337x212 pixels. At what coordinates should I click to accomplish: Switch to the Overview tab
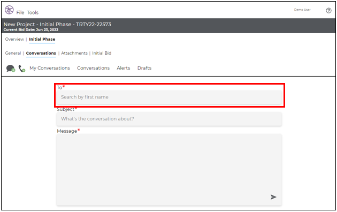[x=14, y=39]
